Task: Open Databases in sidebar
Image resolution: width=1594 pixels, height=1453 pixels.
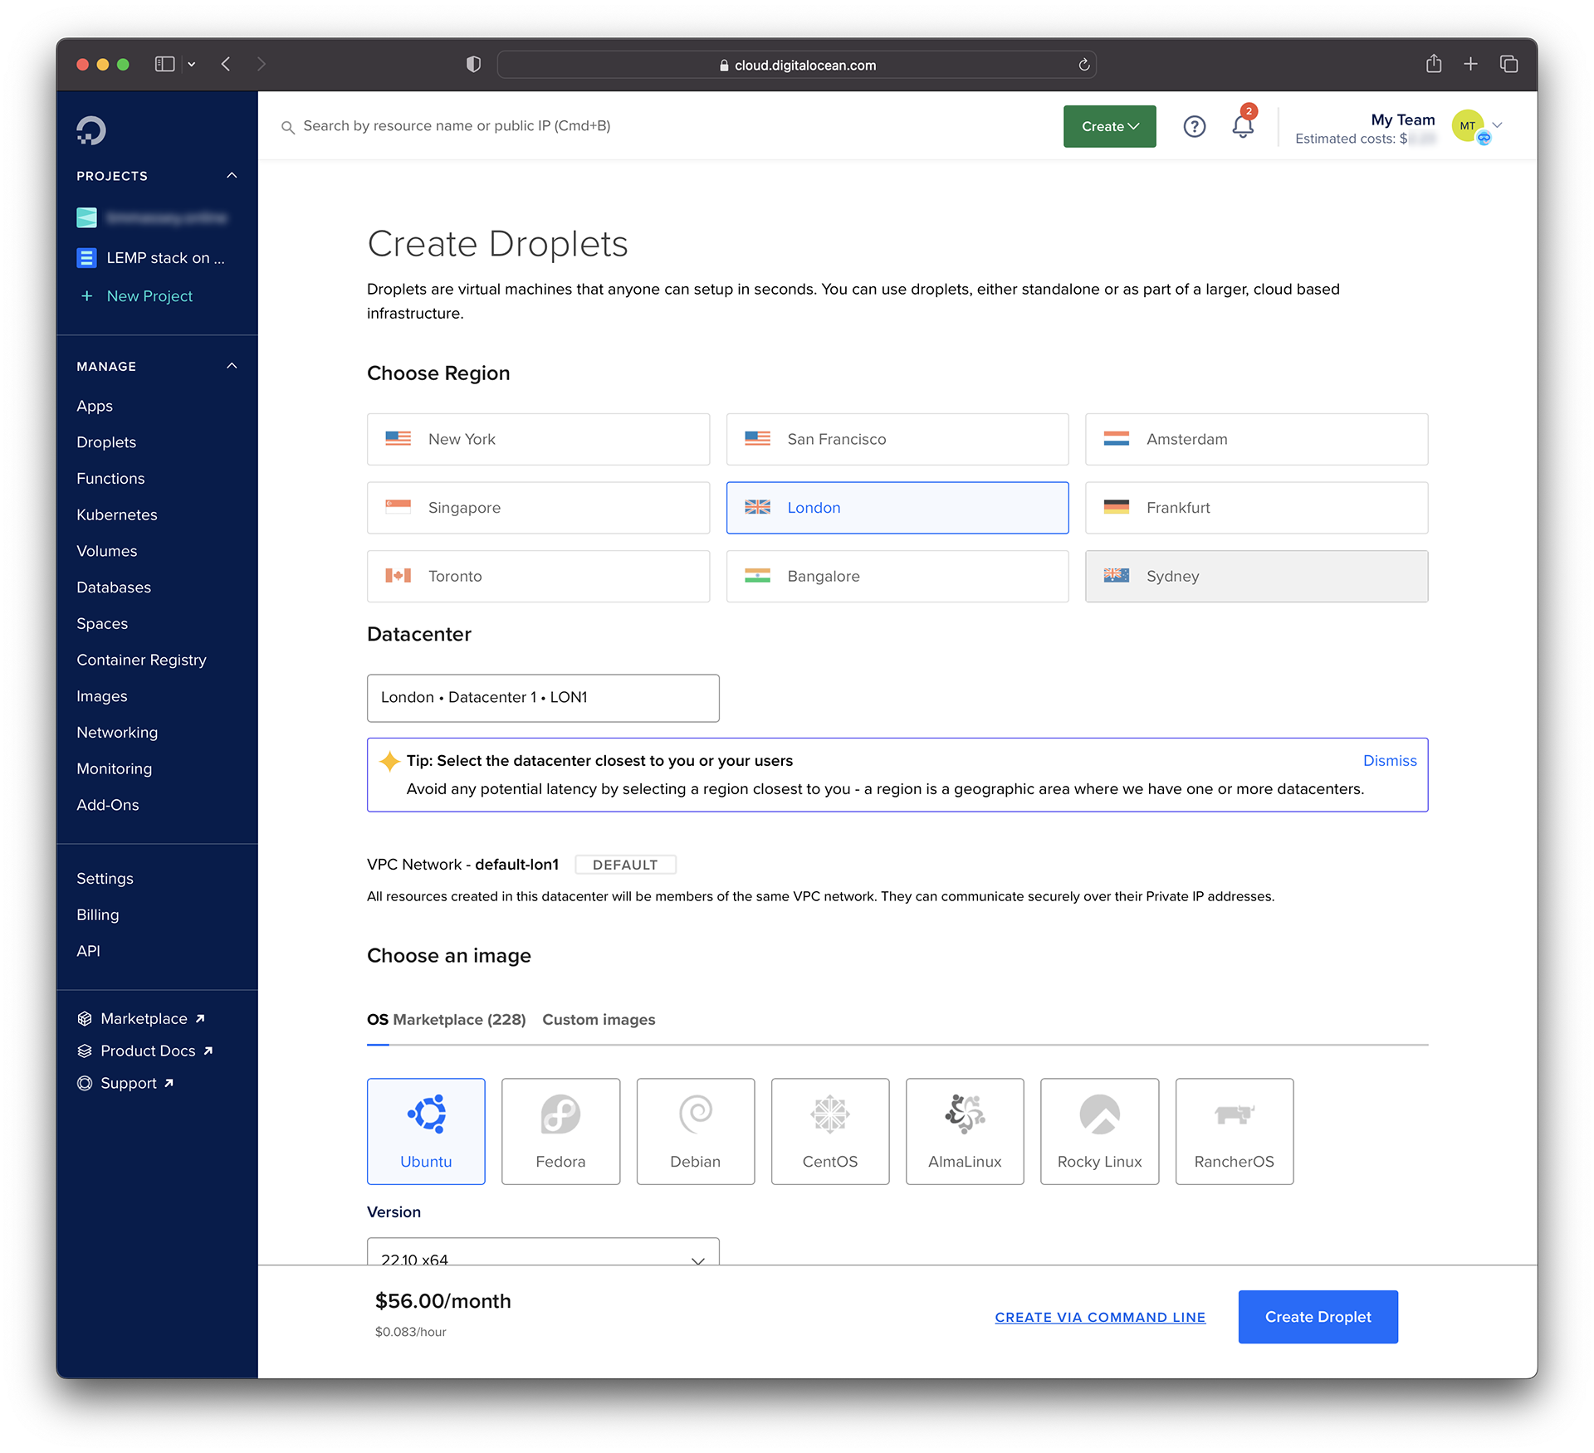Action: pos(114,588)
